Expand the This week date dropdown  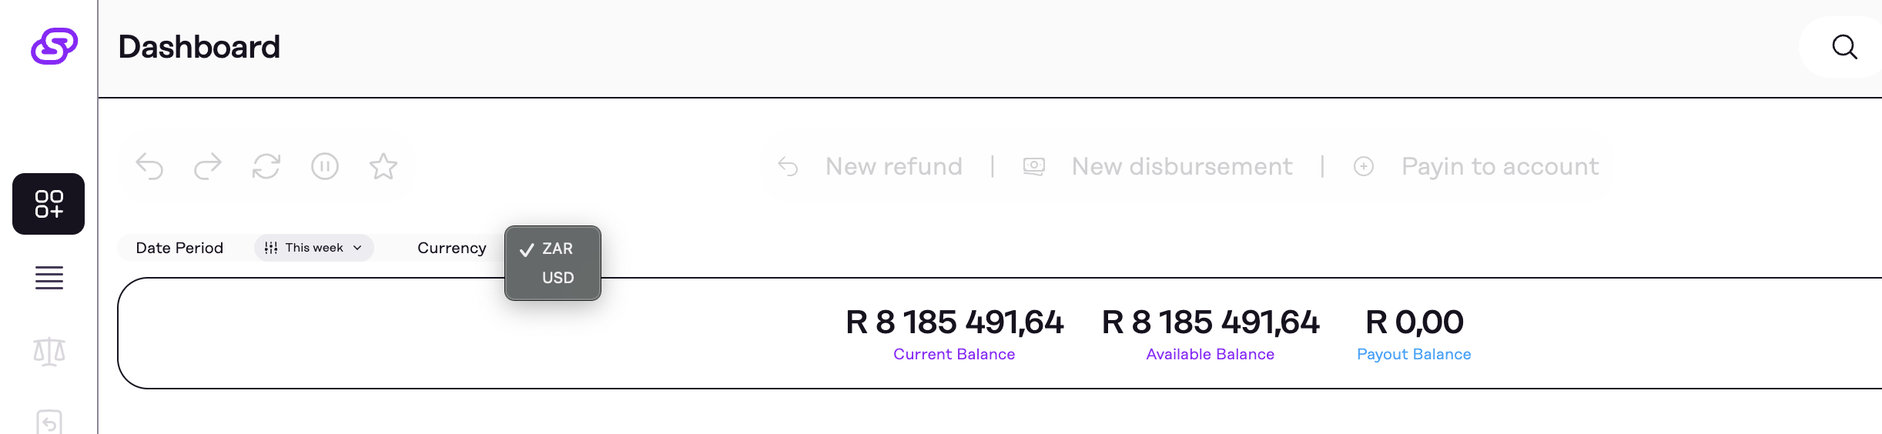[314, 248]
